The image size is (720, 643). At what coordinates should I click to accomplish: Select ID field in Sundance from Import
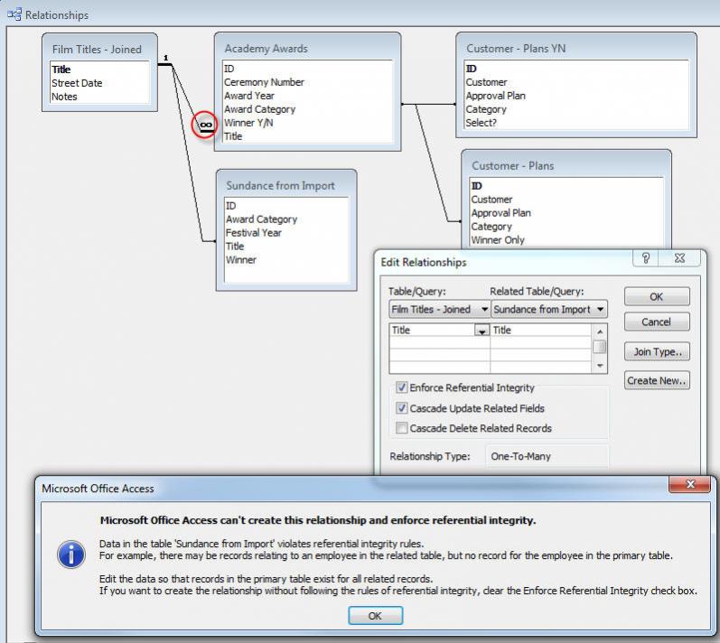point(231,206)
